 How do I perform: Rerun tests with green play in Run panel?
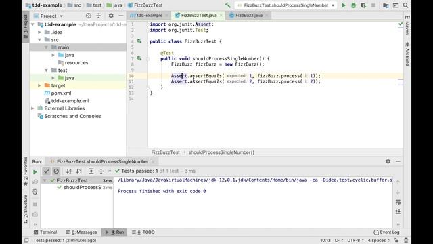tap(35, 171)
